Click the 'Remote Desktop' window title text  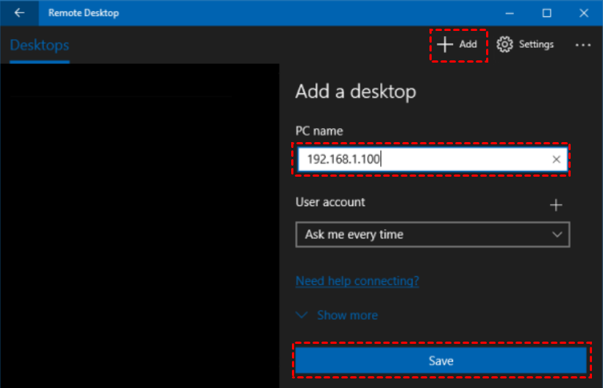[83, 13]
